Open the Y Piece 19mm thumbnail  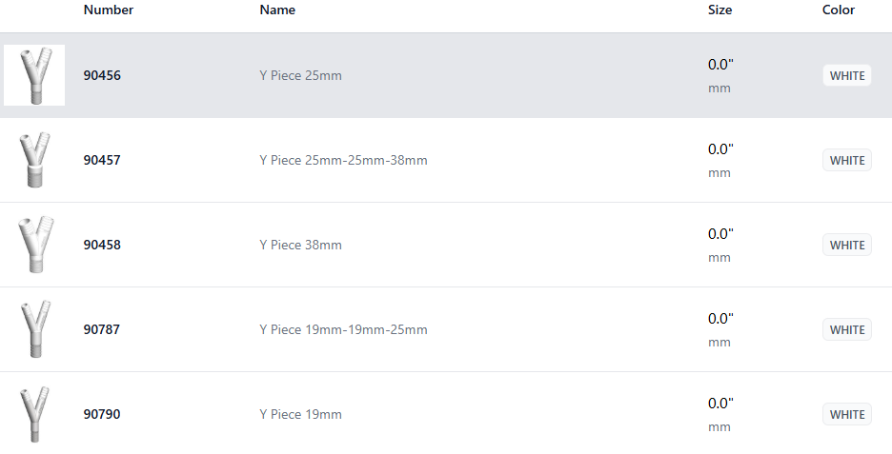tap(34, 414)
